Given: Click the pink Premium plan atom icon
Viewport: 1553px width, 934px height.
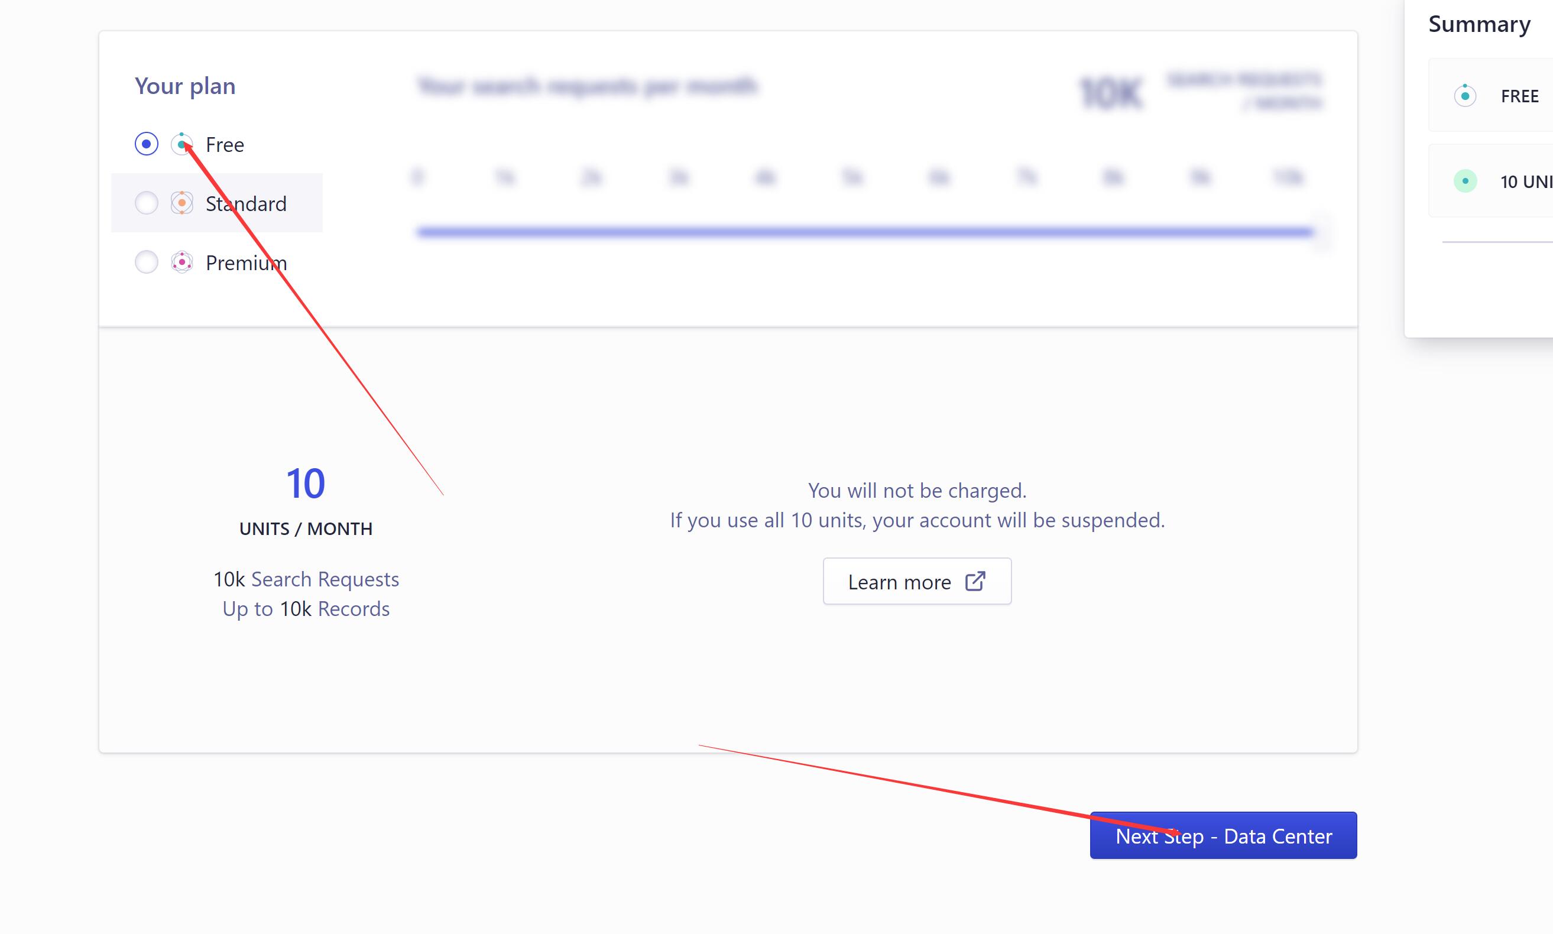Looking at the screenshot, I should point(182,262).
